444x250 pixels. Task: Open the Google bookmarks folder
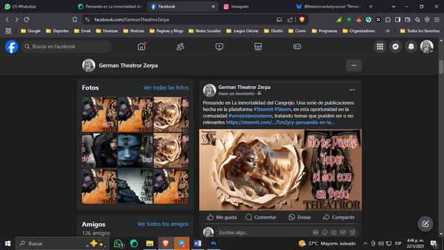(31, 31)
